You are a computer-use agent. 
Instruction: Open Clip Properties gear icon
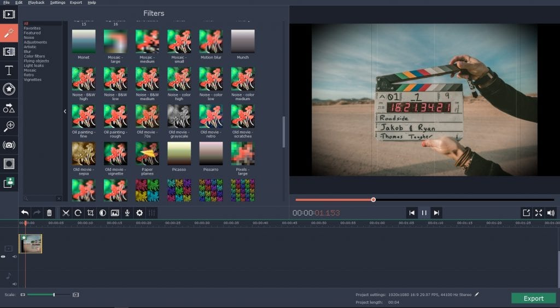point(139,213)
